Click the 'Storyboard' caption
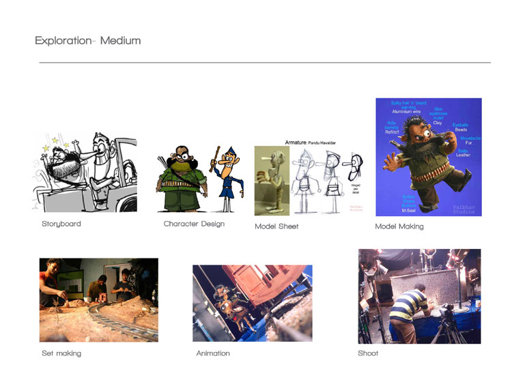The image size is (512, 384). click(61, 224)
